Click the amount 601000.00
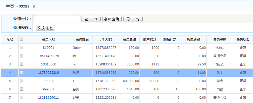The height and width of the screenshot is (103, 253). click(x=131, y=81)
